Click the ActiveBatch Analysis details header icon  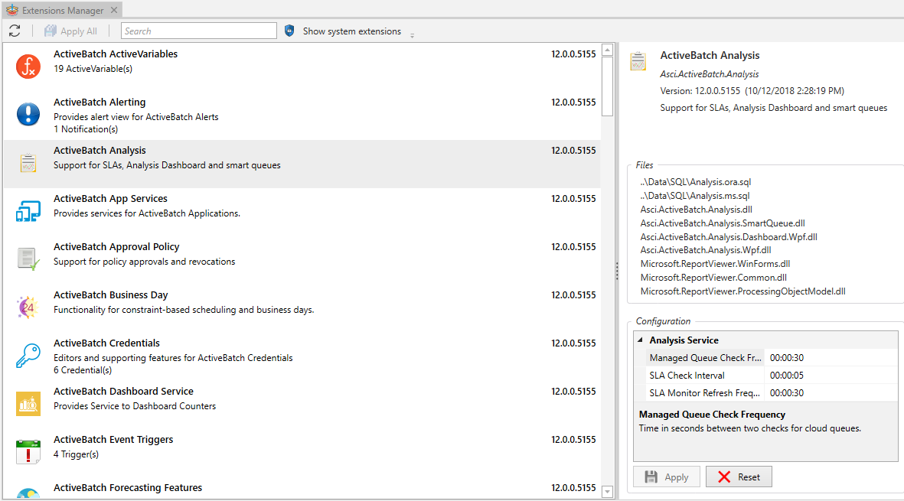(638, 61)
